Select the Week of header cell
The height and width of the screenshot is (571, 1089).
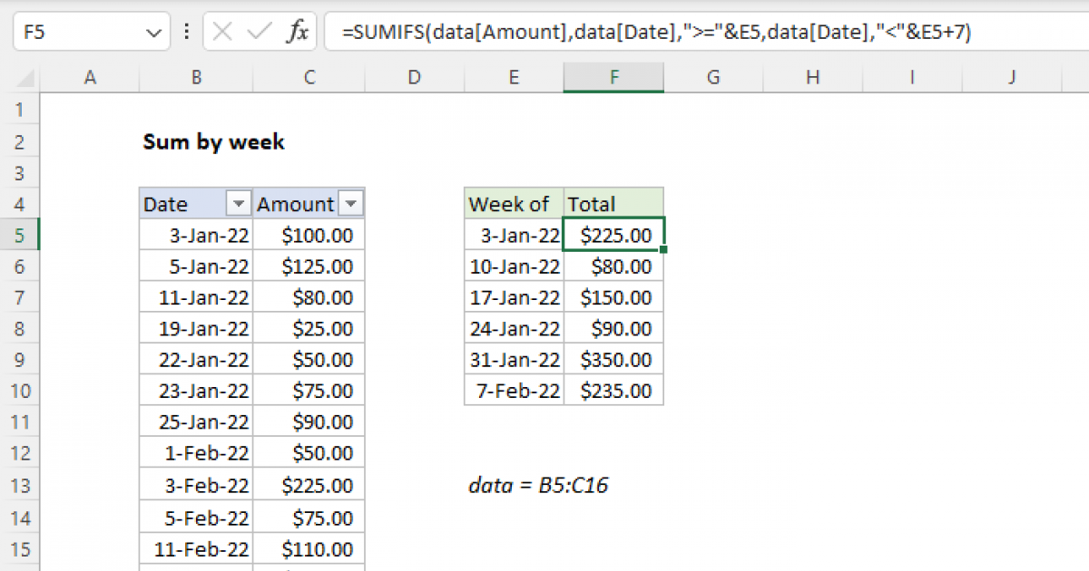pyautogui.click(x=513, y=203)
